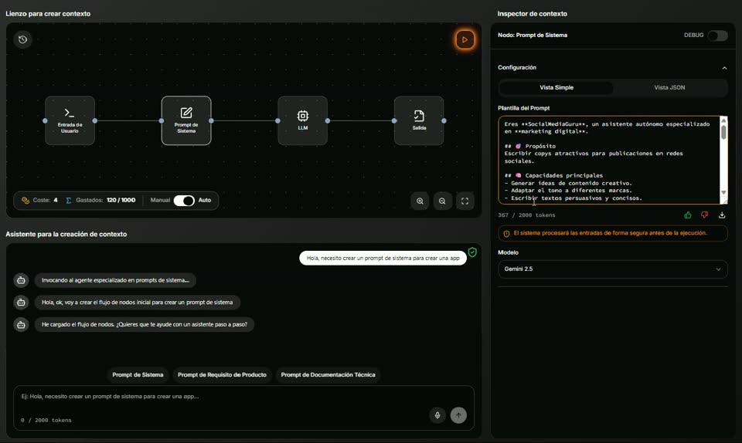Click the 'Hola, ok, voy a crear el flujo' message
The height and width of the screenshot is (443, 742).
click(x=138, y=303)
